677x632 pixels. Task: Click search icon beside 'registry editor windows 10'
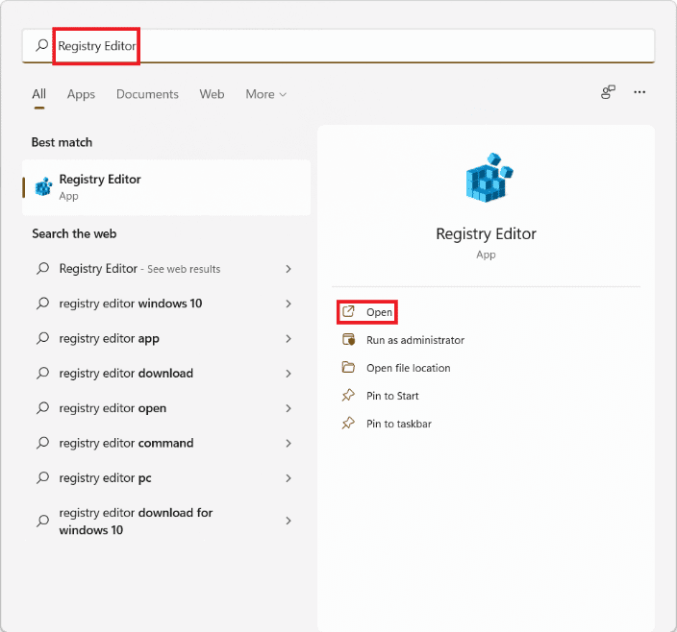(42, 304)
